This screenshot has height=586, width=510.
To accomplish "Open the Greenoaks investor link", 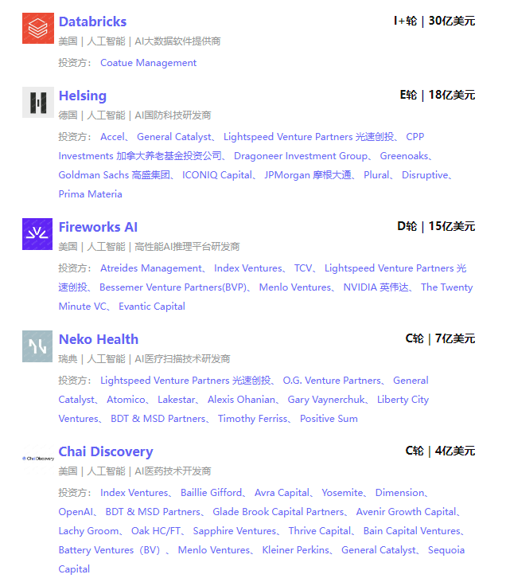I will coord(404,156).
